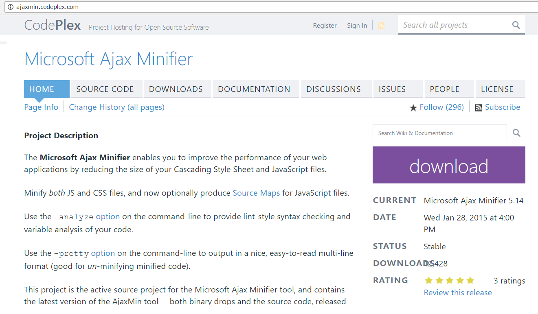Open the HOME tab

coord(47,89)
